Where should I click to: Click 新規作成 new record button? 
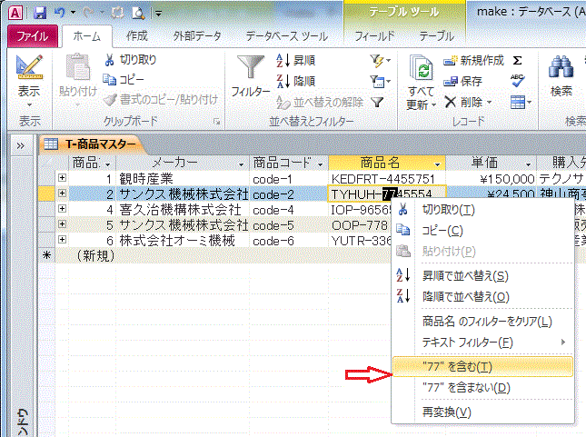[x=473, y=60]
